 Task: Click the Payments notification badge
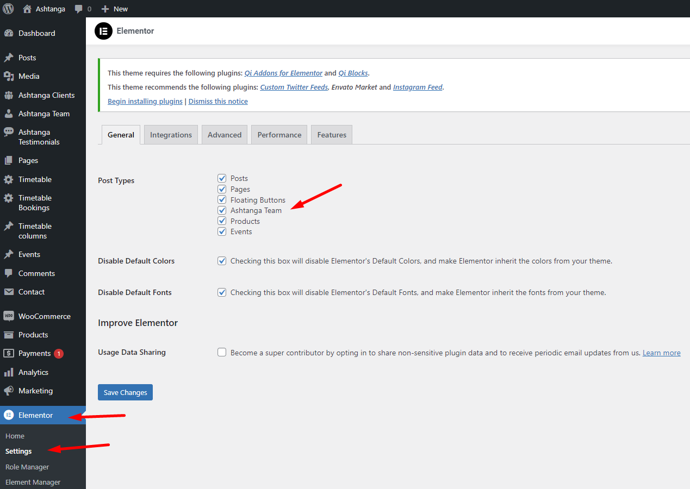click(59, 353)
